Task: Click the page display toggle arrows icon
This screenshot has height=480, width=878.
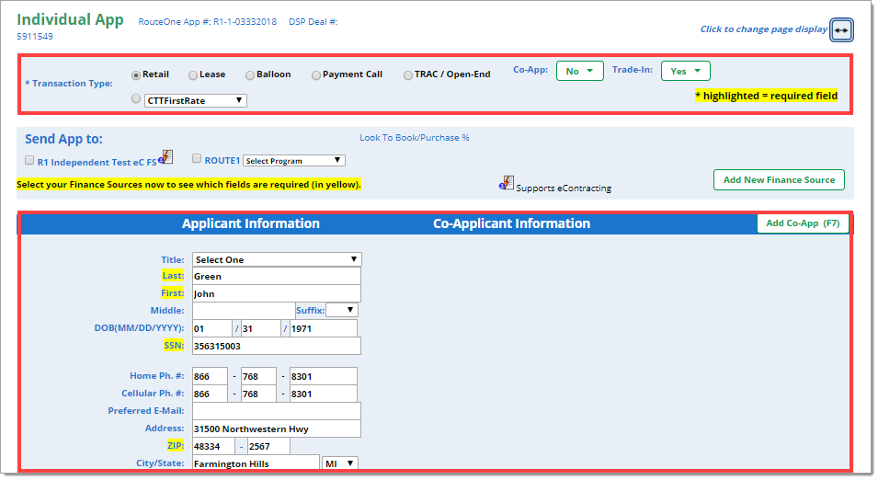Action: tap(840, 29)
